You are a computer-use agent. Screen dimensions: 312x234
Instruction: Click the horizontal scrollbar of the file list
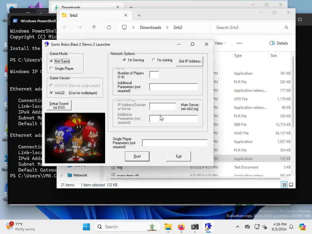coord(195,179)
